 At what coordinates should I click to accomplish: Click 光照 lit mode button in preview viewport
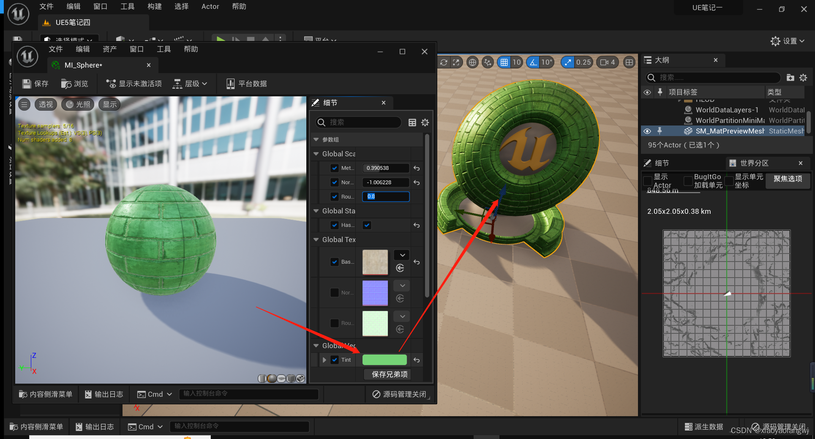click(78, 104)
